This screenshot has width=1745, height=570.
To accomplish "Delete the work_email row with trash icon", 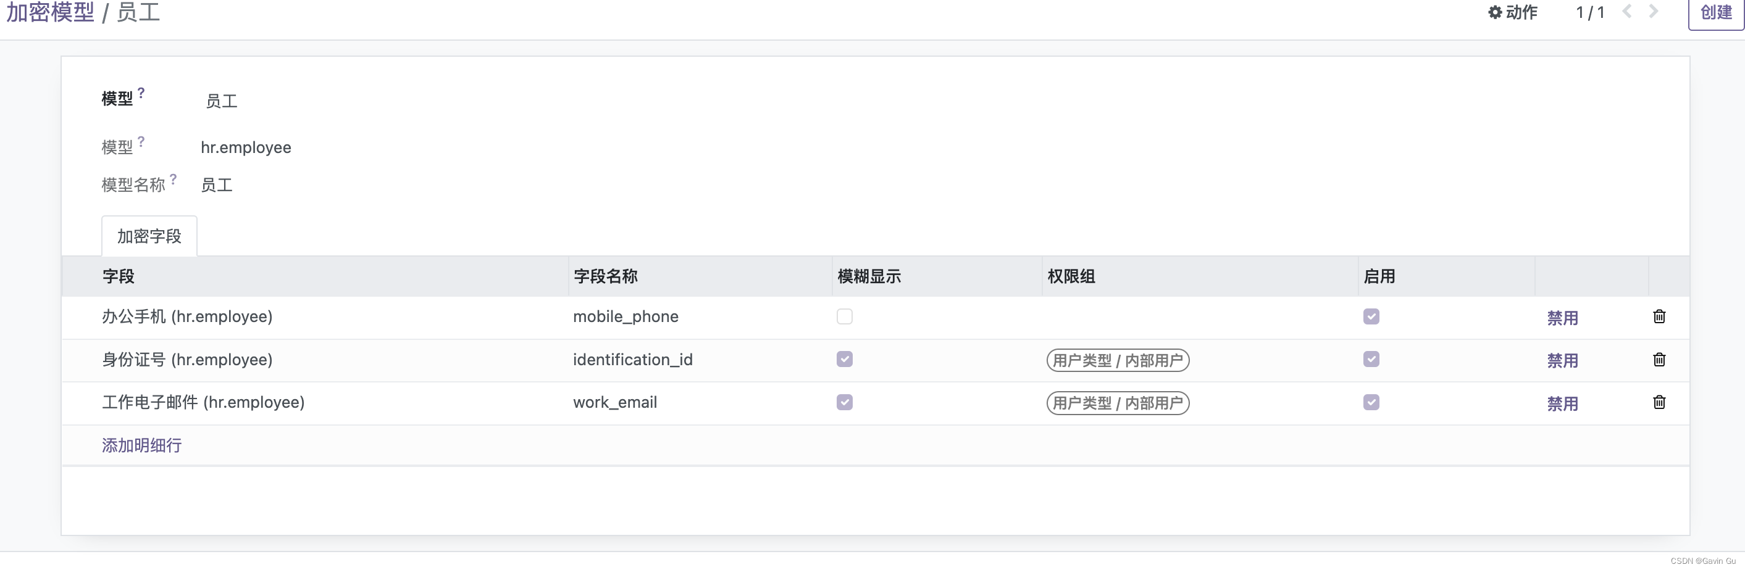I will click(x=1659, y=402).
